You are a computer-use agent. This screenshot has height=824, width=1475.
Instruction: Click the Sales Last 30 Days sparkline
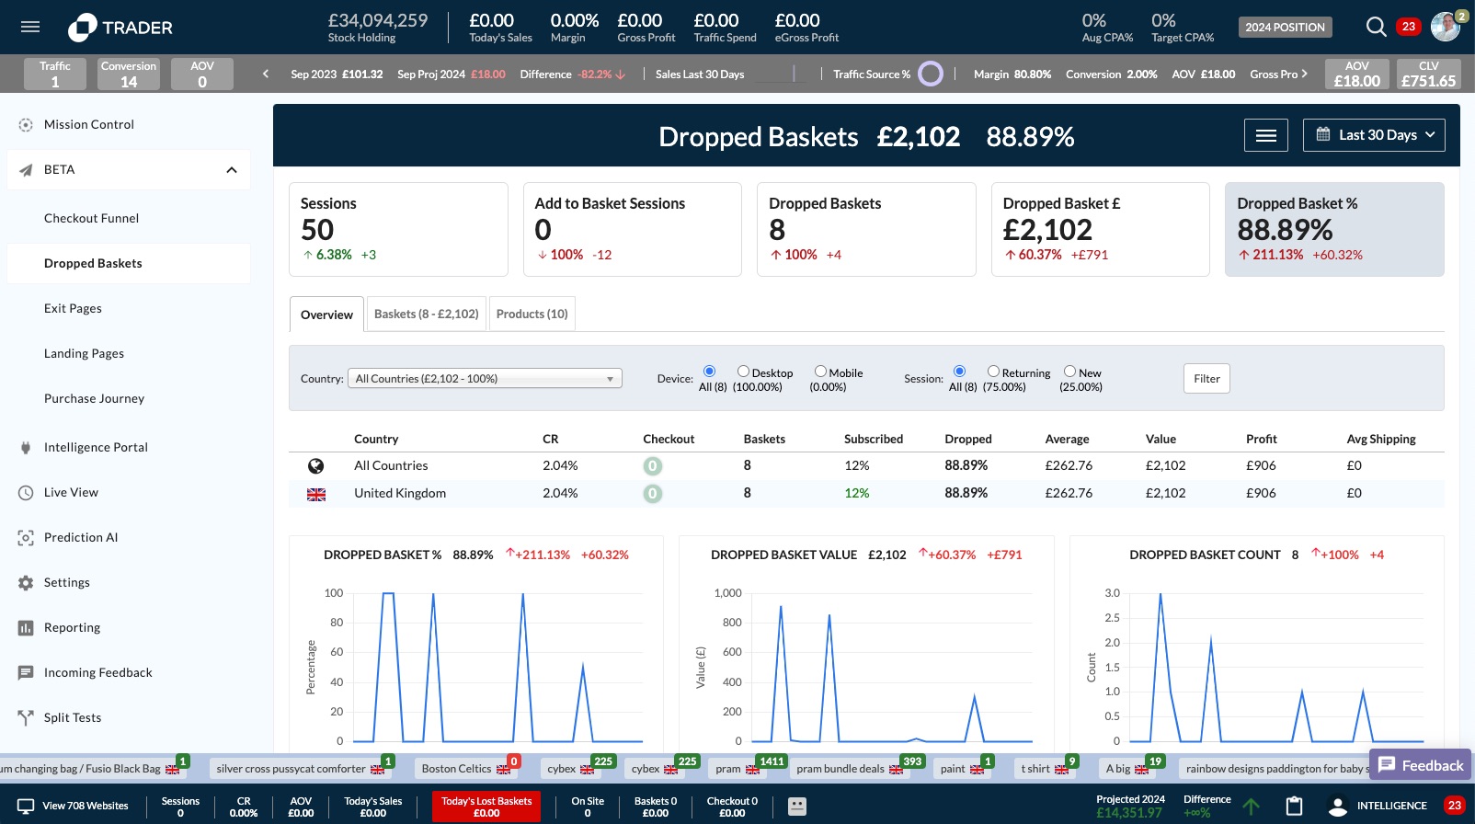point(782,74)
